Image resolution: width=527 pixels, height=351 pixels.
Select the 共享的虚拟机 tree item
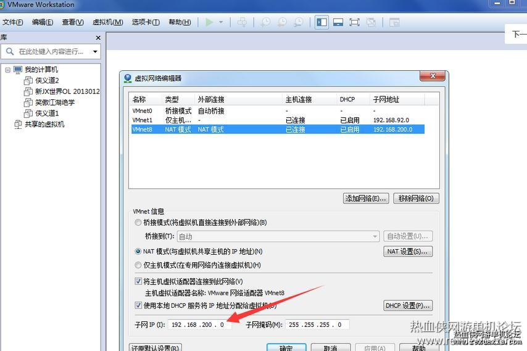click(44, 124)
